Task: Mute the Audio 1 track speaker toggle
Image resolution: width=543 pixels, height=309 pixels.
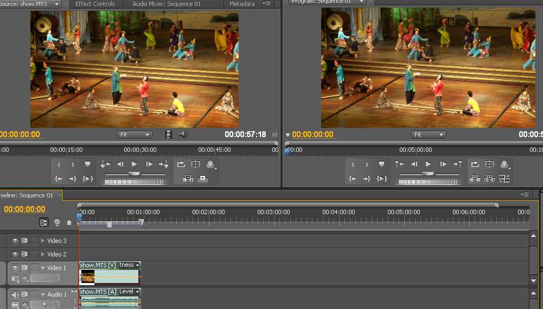Action: coord(15,294)
